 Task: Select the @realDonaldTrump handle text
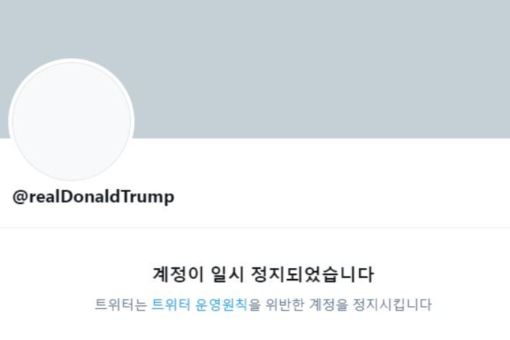pyautogui.click(x=93, y=196)
